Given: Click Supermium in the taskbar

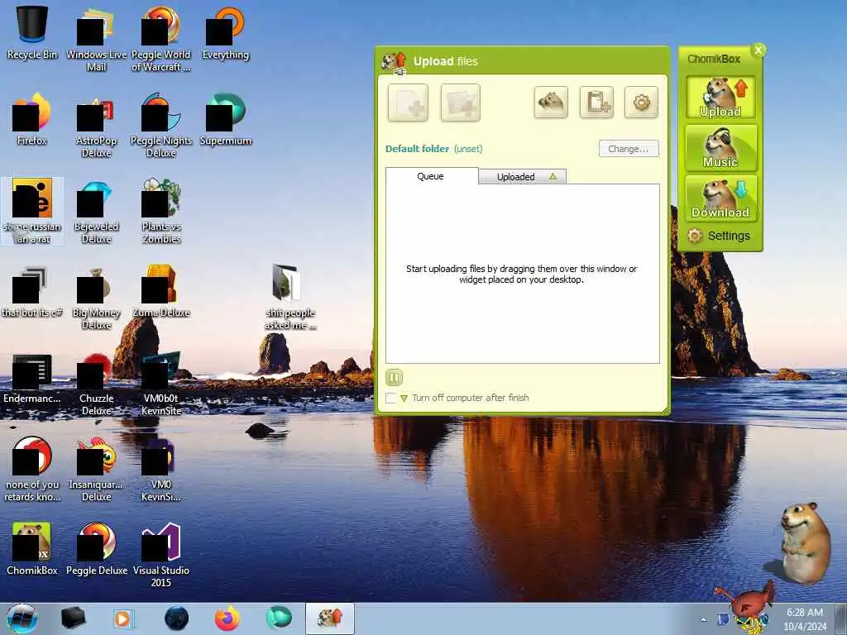Looking at the screenshot, I should 279,618.
